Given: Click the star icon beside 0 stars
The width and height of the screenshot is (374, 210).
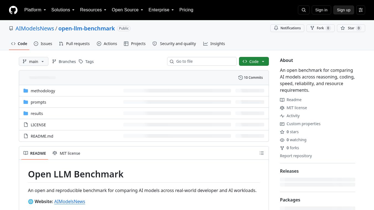Looking at the screenshot, I should click(282, 132).
